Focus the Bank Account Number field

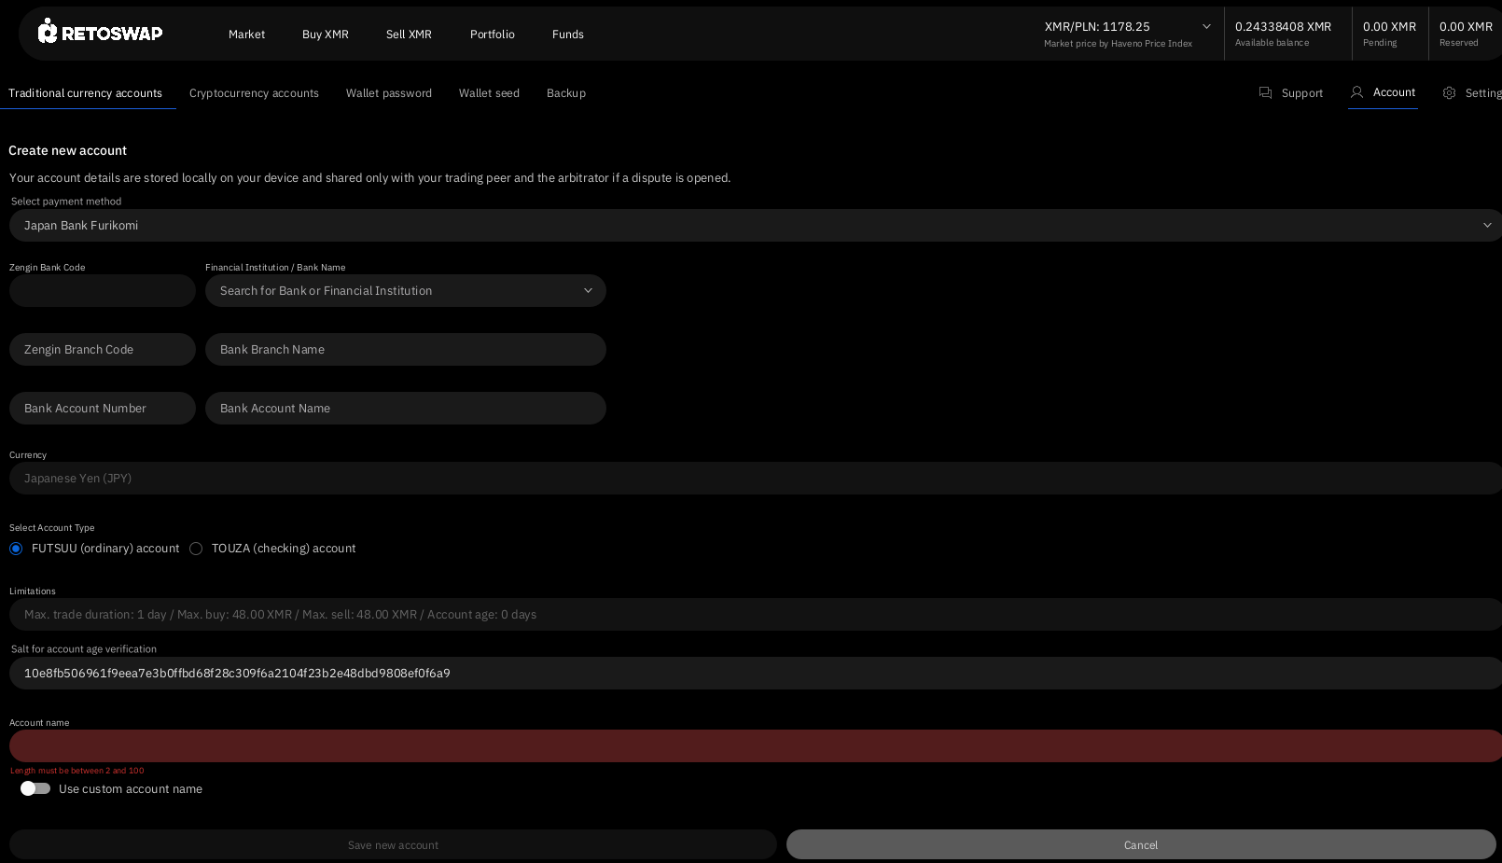[x=103, y=409]
